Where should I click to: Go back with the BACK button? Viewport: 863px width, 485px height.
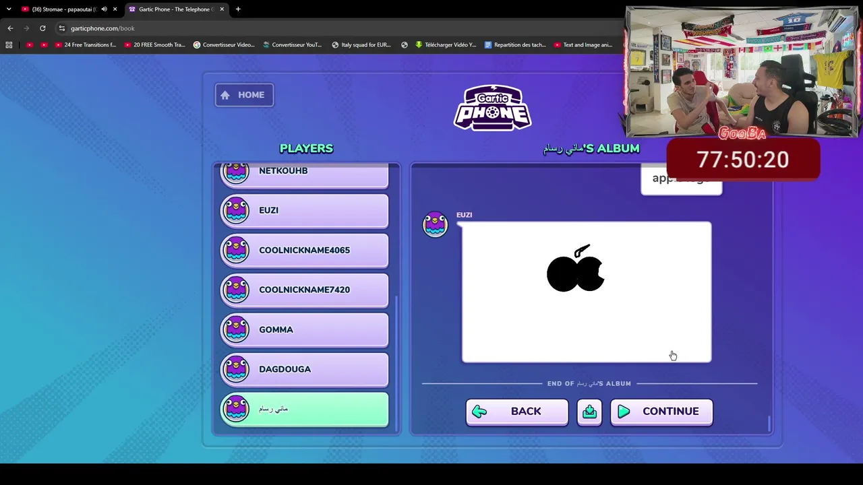click(516, 412)
